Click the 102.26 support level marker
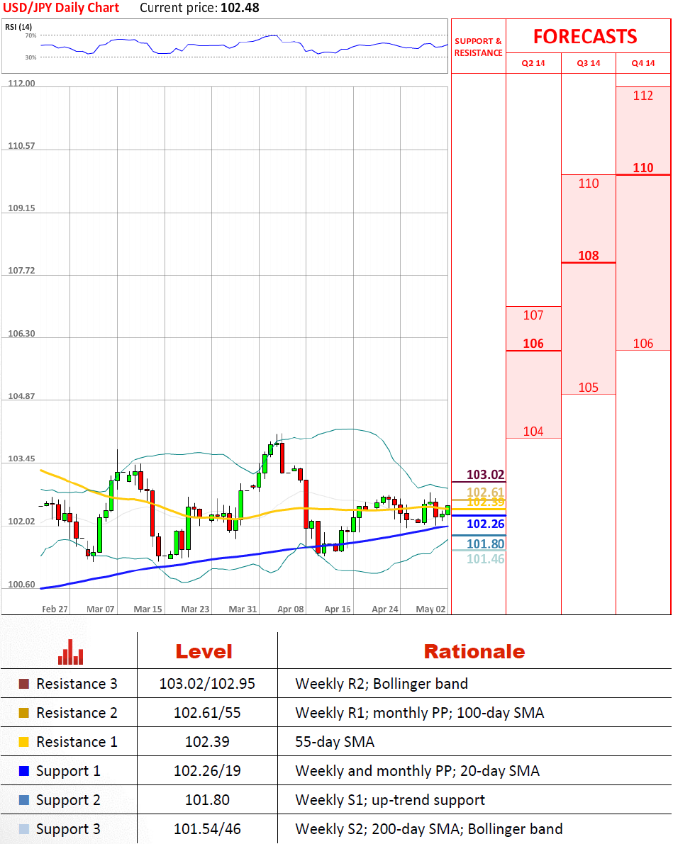The height and width of the screenshot is (844, 673). tap(486, 524)
